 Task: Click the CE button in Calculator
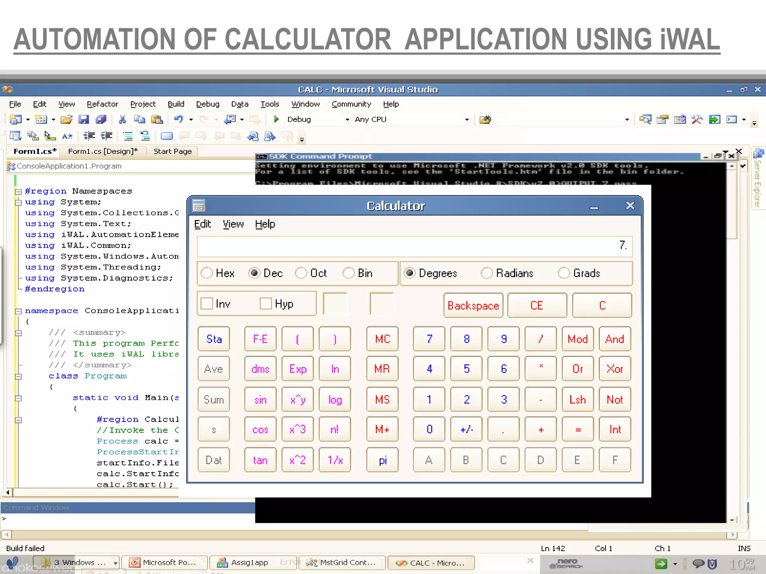click(x=537, y=306)
